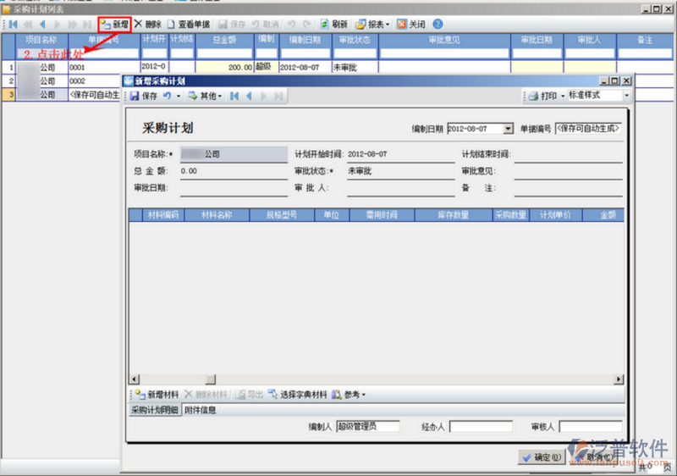Click the 打印 print button
The height and width of the screenshot is (476, 677).
click(543, 96)
